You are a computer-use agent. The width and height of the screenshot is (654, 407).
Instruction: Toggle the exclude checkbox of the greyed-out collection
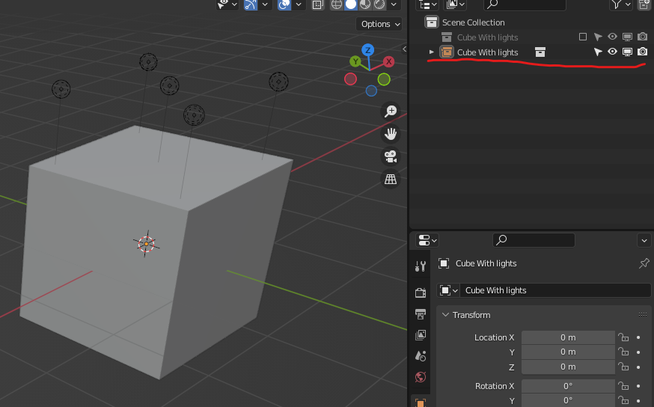[x=583, y=37]
